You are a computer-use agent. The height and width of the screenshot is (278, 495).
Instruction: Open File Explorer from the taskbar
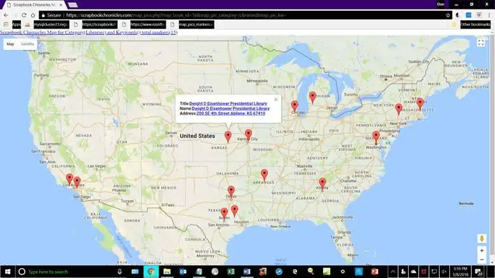coord(167,272)
